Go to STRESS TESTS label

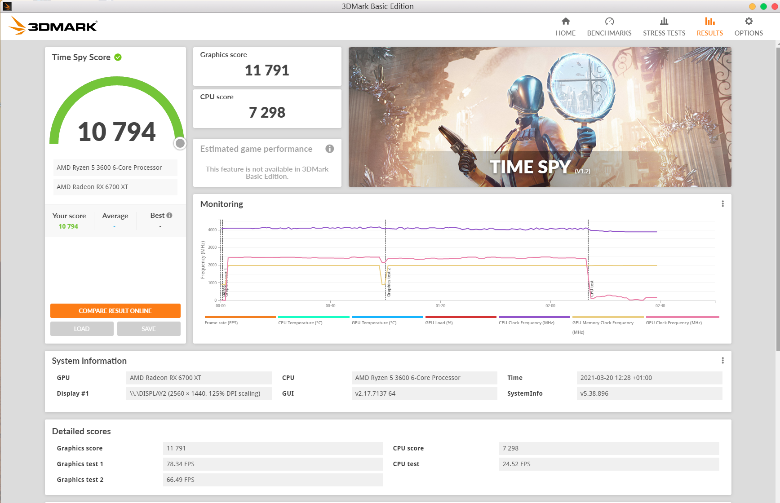(x=664, y=33)
